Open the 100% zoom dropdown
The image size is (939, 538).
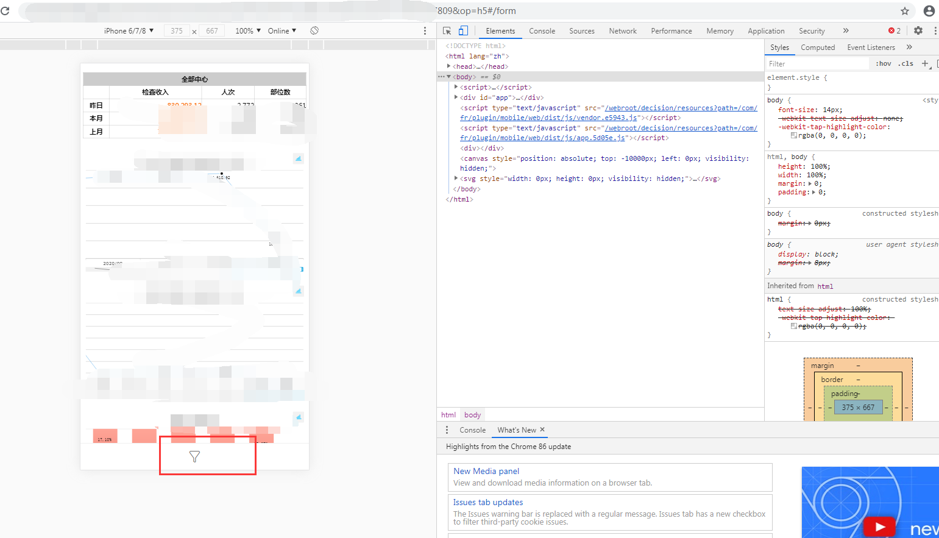point(248,30)
